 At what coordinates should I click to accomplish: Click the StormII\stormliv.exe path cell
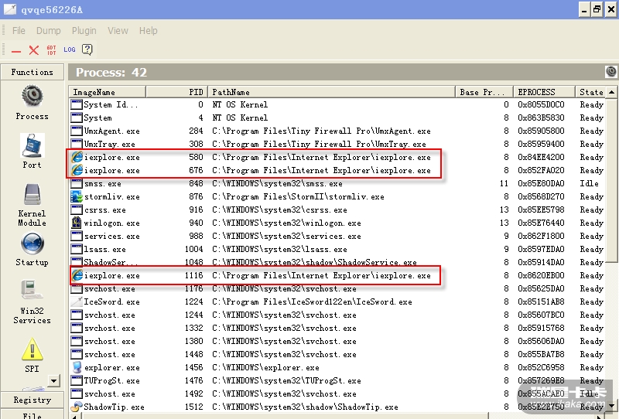298,196
